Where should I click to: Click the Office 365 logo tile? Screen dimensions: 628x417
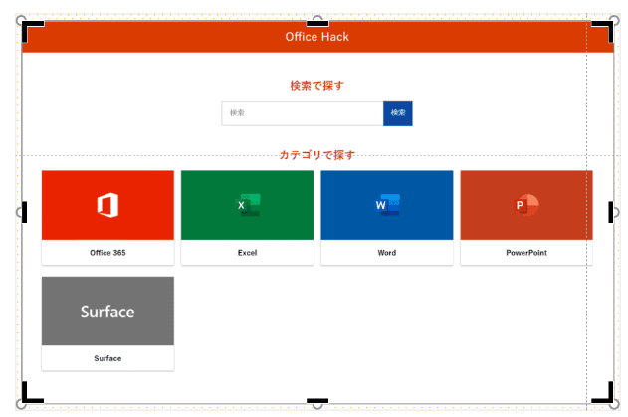pyautogui.click(x=107, y=205)
